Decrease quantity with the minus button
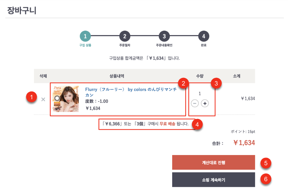 coord(195,103)
